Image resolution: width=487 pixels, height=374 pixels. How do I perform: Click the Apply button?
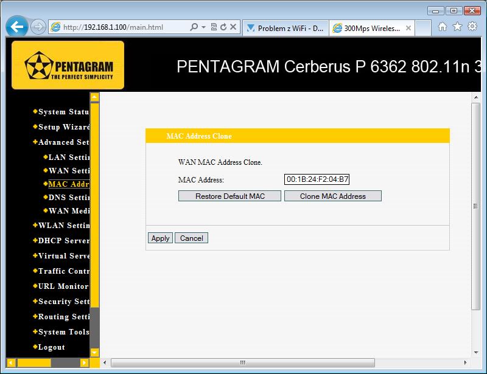pos(160,238)
